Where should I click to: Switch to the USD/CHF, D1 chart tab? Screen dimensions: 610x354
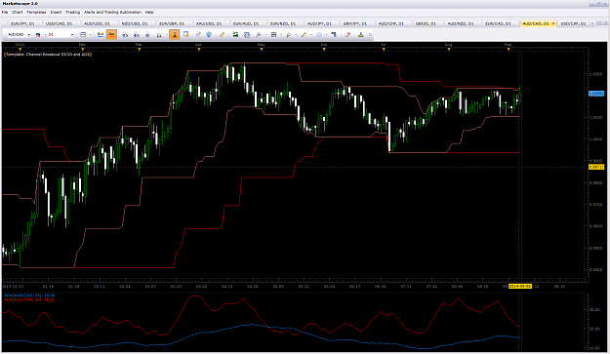coord(574,23)
